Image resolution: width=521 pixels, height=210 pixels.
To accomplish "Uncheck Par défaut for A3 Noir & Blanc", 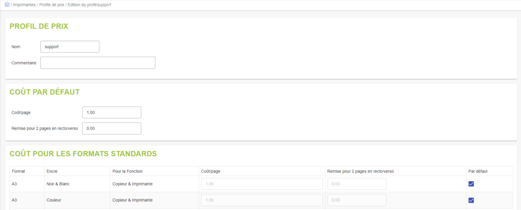I will coord(471,184).
